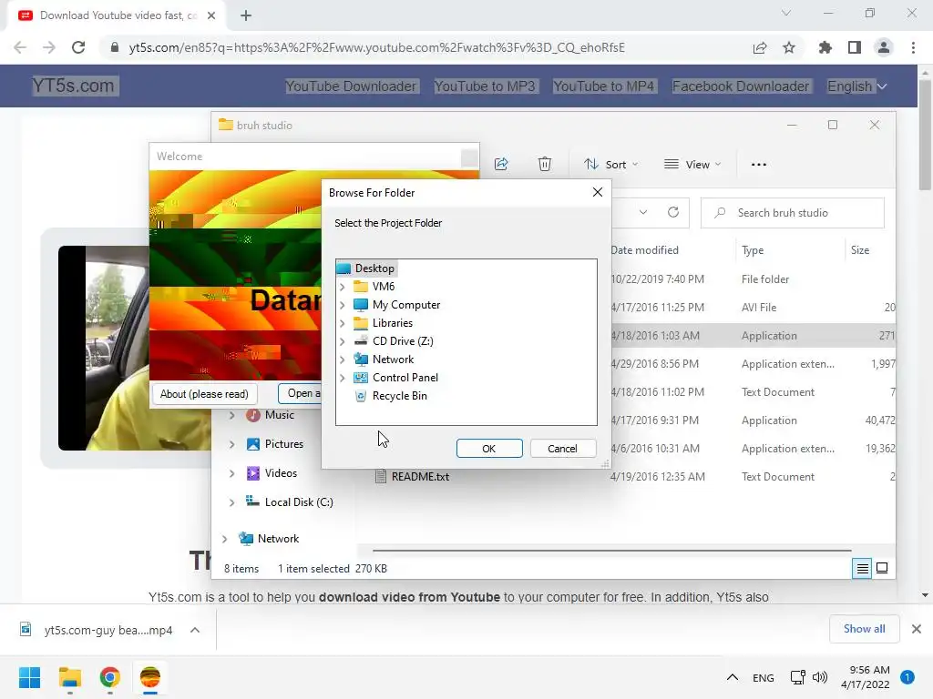Viewport: 933px width, 699px height.
Task: Open the View dropdown in Explorer
Action: (692, 165)
